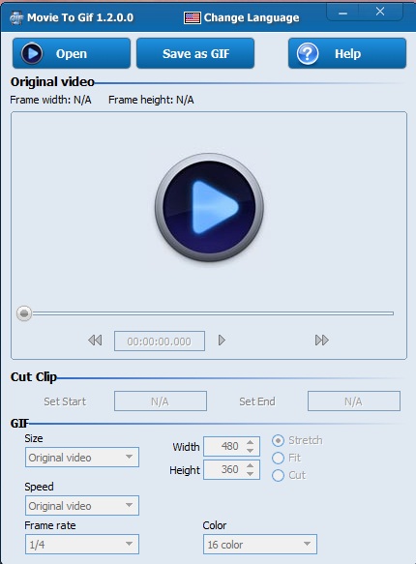Decrease Width with the down stepper arrow
This screenshot has width=416, height=564.
pyautogui.click(x=251, y=451)
